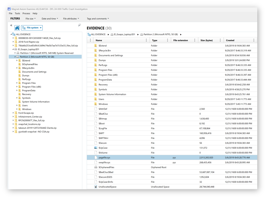Select the Dumps folder row in list

click(x=172, y=60)
